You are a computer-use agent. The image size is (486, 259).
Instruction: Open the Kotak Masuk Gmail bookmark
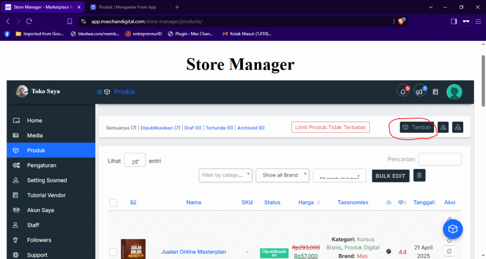247,34
